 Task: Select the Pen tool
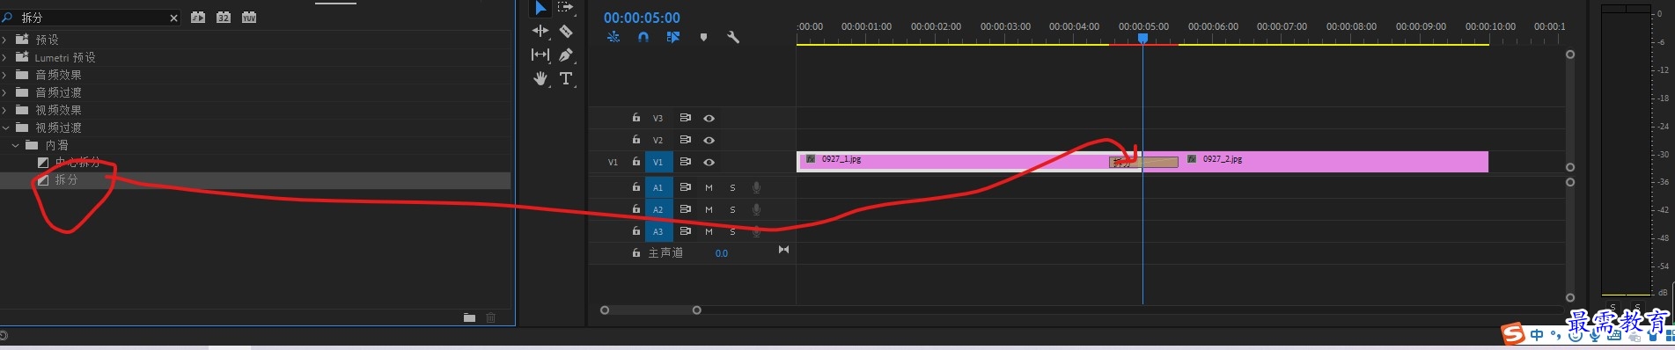point(566,55)
